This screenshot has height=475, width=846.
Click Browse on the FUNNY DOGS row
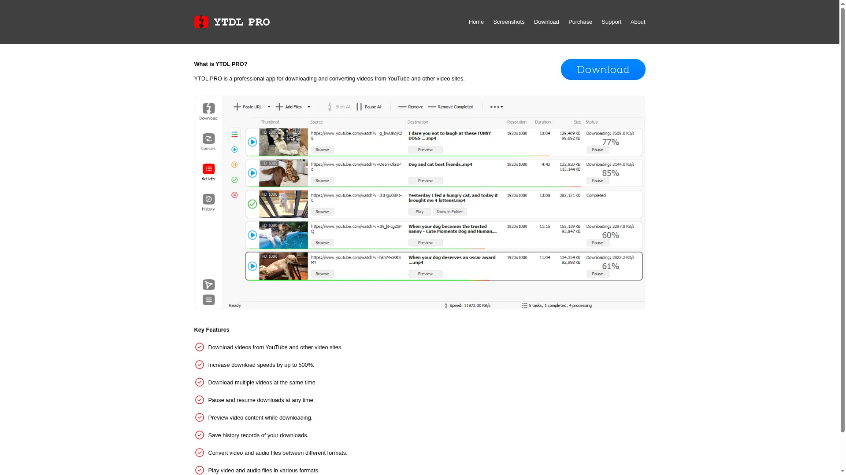pyautogui.click(x=322, y=150)
